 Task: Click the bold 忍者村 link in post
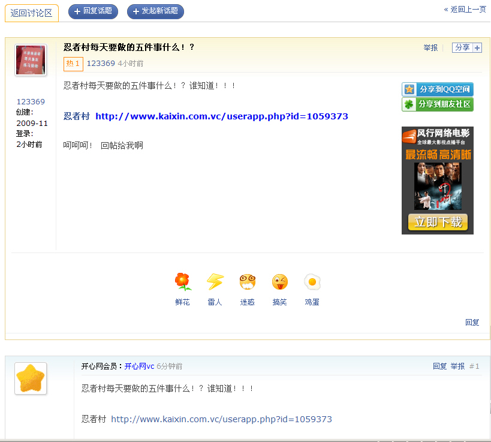coord(77,116)
